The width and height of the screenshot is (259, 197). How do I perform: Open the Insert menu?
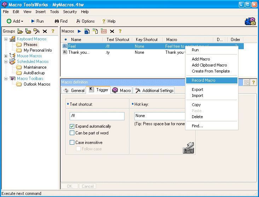[x=40, y=12]
